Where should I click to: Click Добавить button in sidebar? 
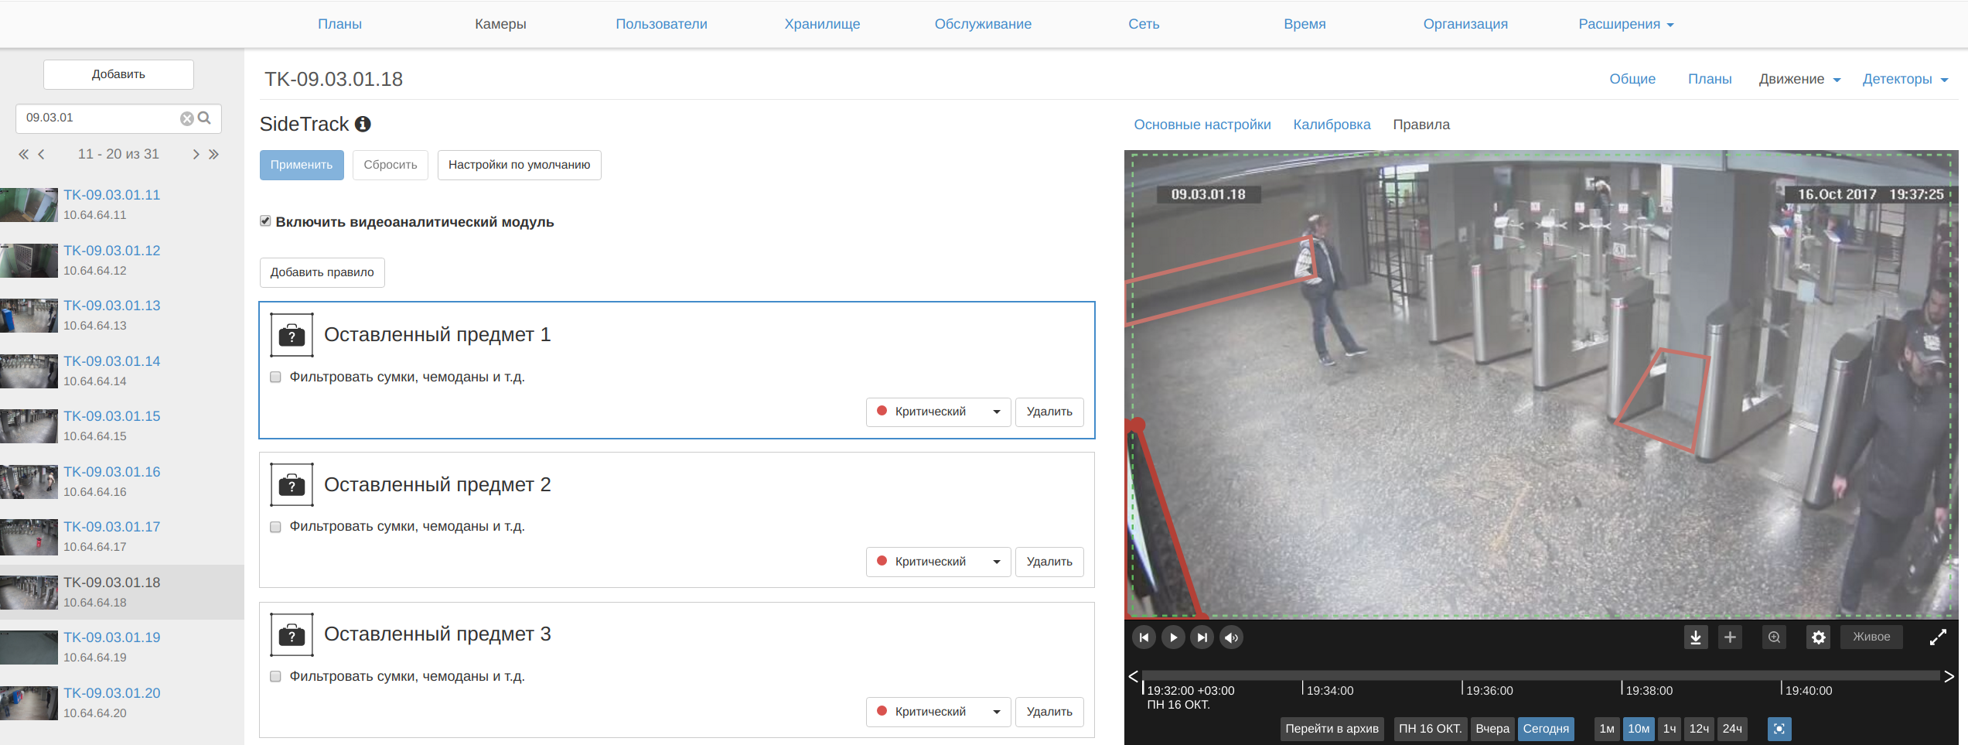[118, 74]
